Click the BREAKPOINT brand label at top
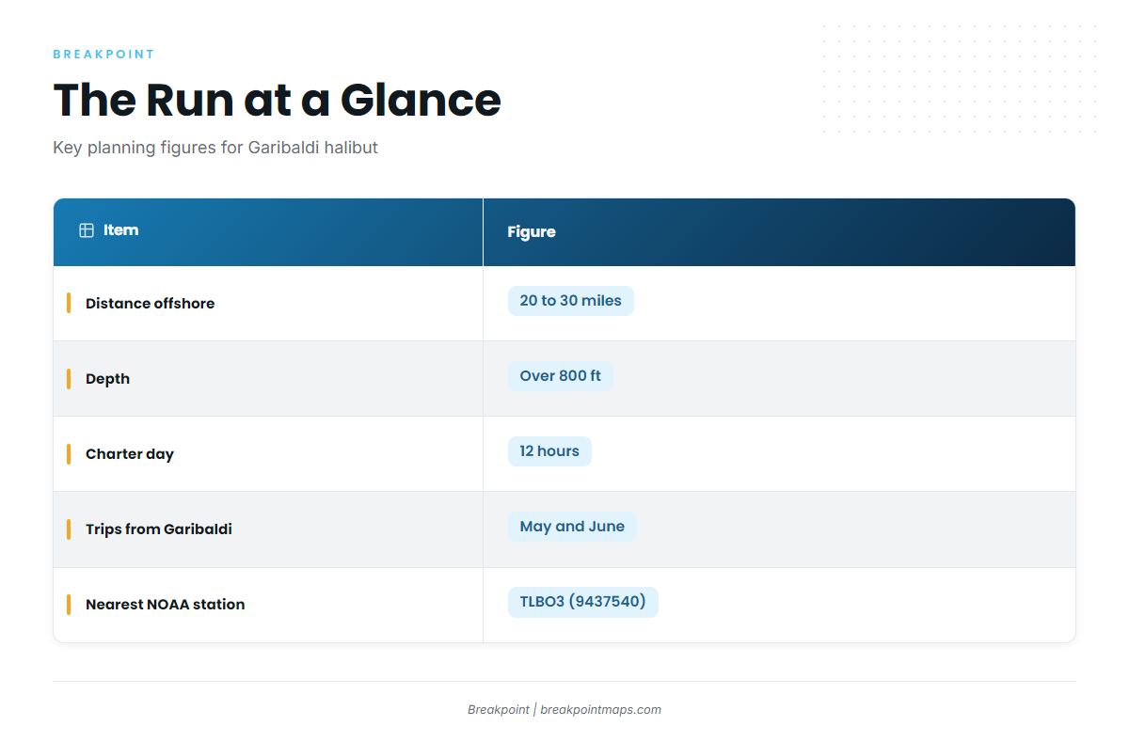Image resolution: width=1129 pixels, height=742 pixels. point(104,55)
